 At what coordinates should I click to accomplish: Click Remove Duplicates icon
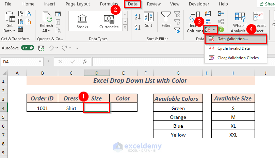[208, 21]
